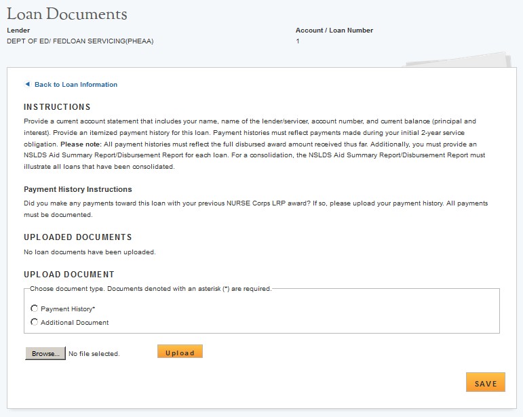Click the 'No file selected' file field text
Viewport: 523px width, 417px height.
(94, 354)
